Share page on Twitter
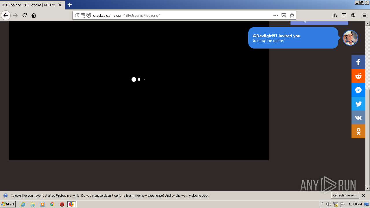The image size is (370, 208). (x=358, y=104)
